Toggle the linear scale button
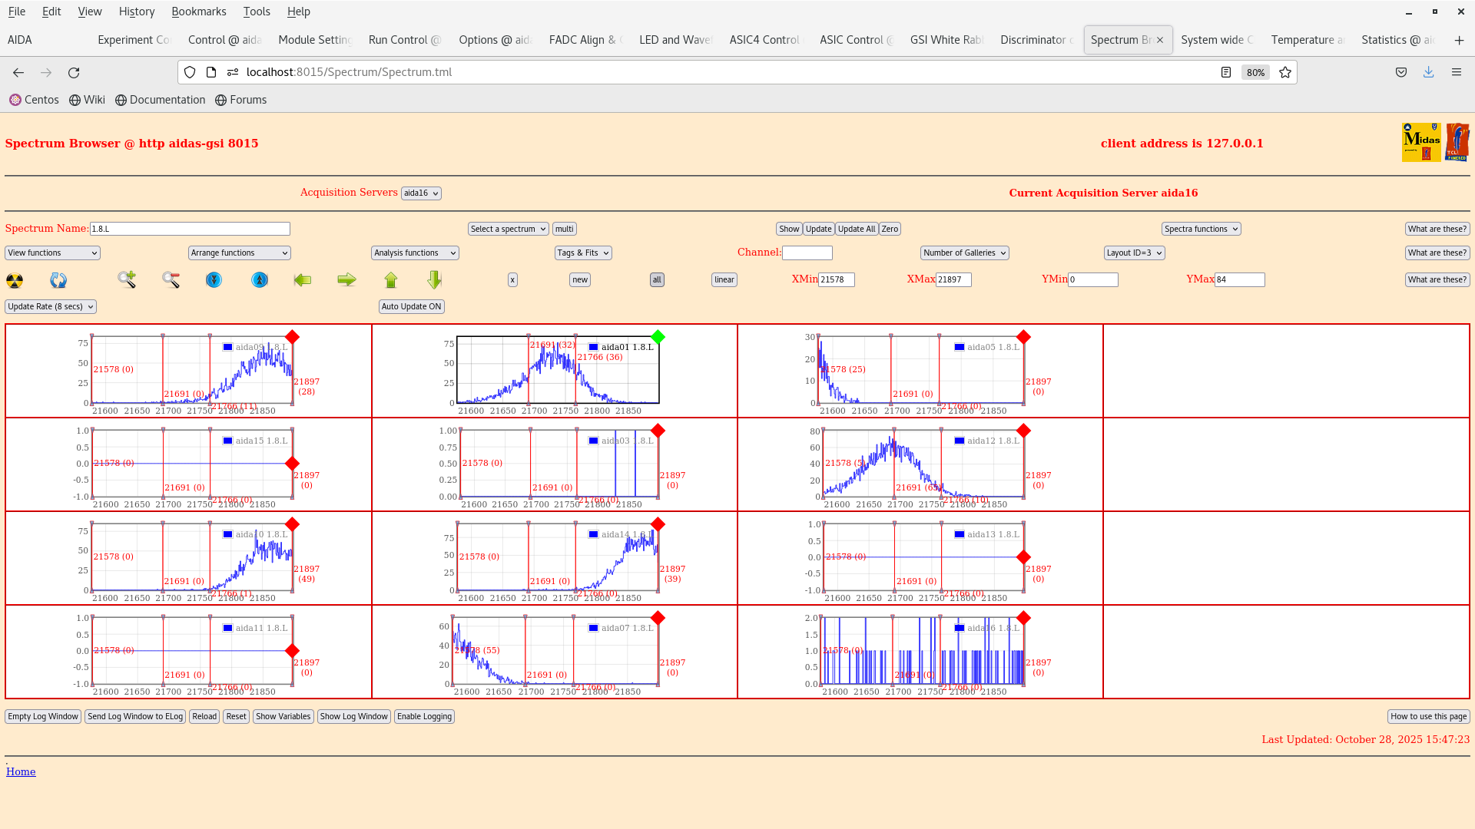This screenshot has height=829, width=1475. click(x=723, y=279)
